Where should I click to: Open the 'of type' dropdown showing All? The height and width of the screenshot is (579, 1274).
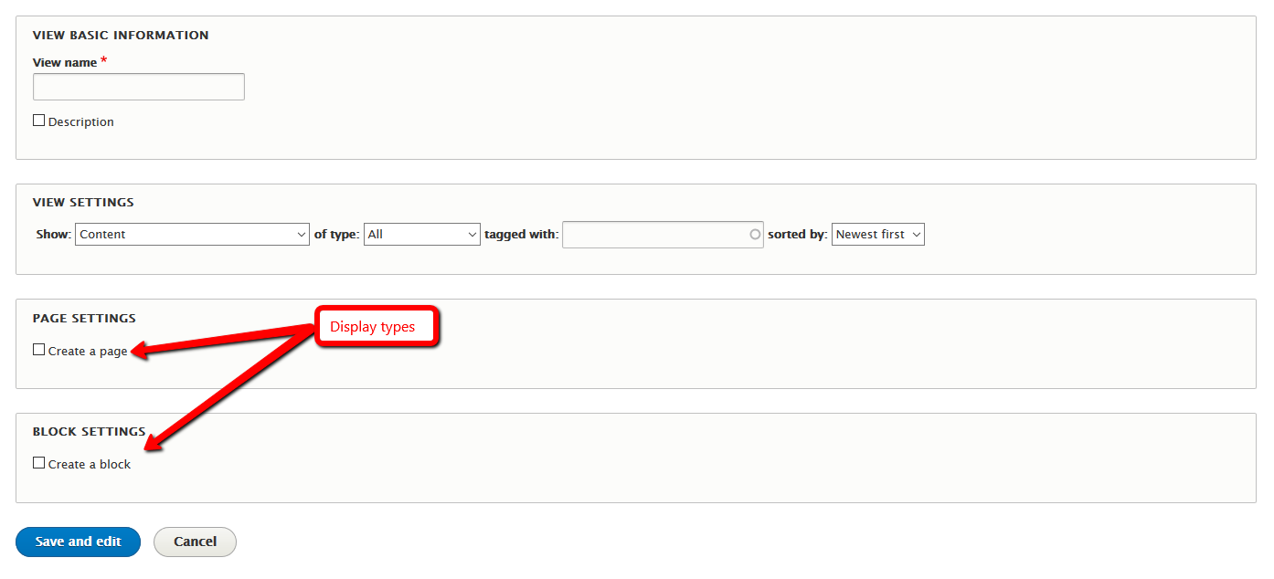[x=421, y=234]
